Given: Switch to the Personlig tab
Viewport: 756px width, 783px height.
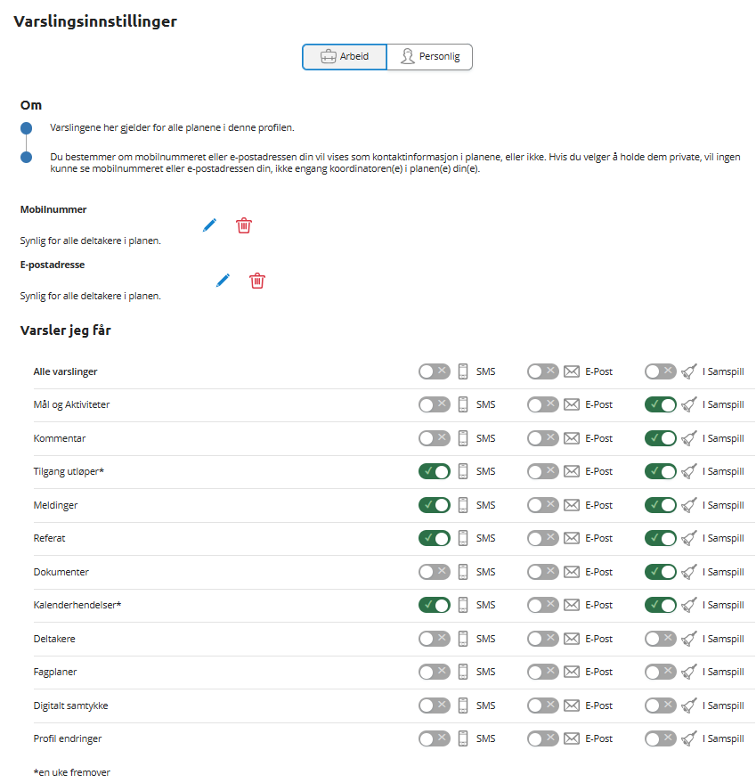Looking at the screenshot, I should coord(429,57).
